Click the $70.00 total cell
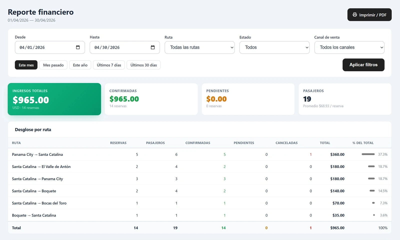Image resolution: width=400 pixels, height=240 pixels. click(x=338, y=203)
